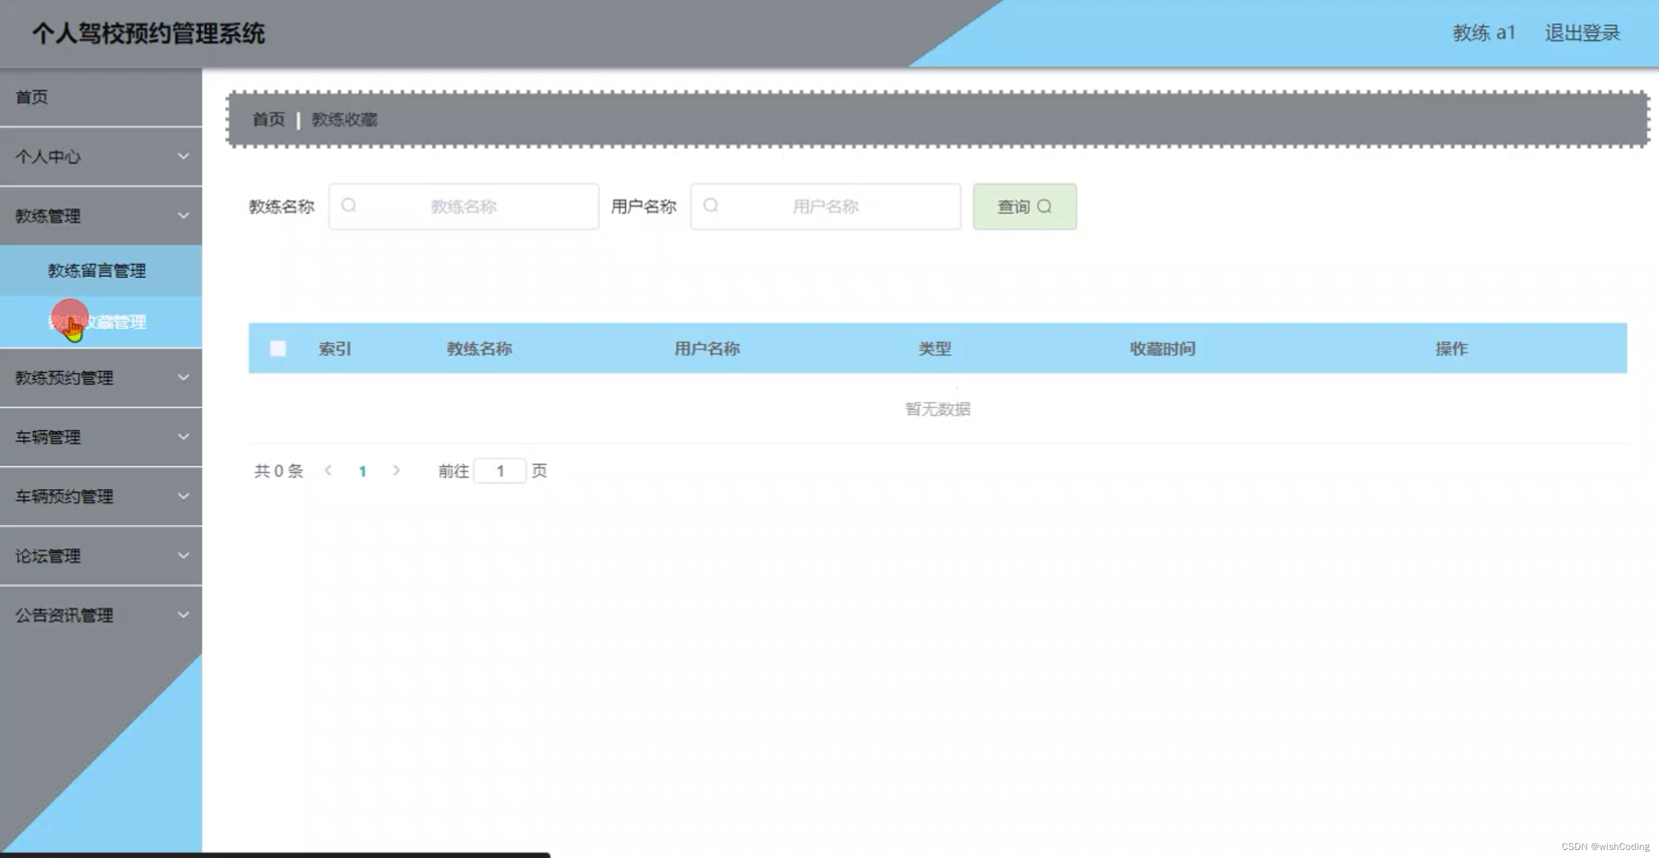1659x858 pixels.
Task: Toggle the select-all checkbox in table header
Action: coord(278,349)
